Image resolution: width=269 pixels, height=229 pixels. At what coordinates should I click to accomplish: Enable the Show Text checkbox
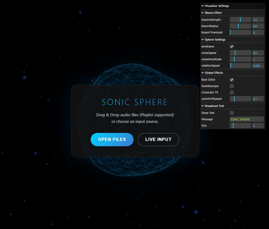[232, 113]
